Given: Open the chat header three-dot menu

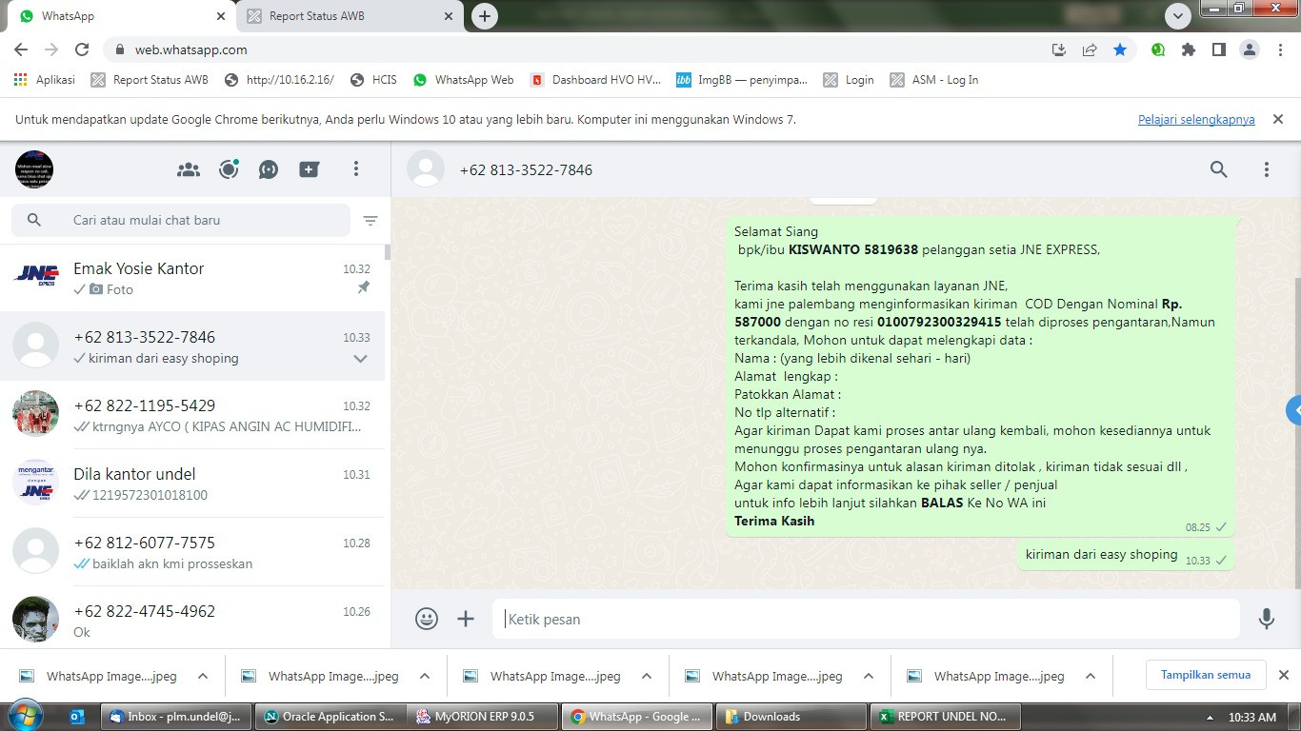Looking at the screenshot, I should click(x=1267, y=169).
